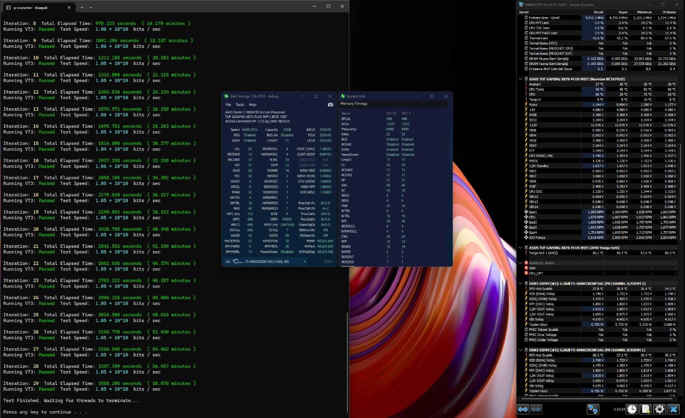Select the 'CPU PPT FAST Limit' sensor row

[x=600, y=33]
